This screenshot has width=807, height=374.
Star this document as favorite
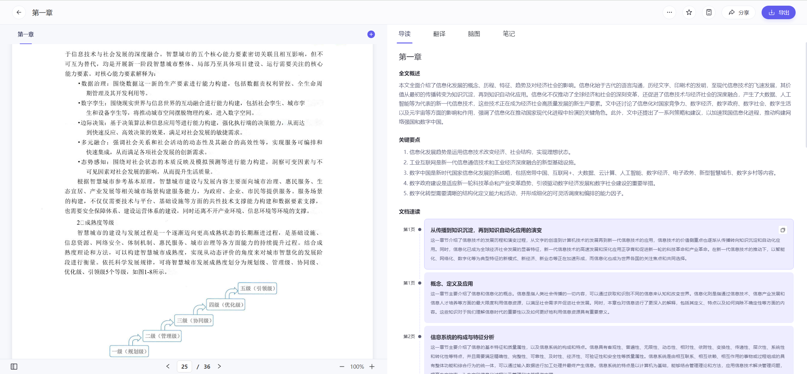coord(689,13)
